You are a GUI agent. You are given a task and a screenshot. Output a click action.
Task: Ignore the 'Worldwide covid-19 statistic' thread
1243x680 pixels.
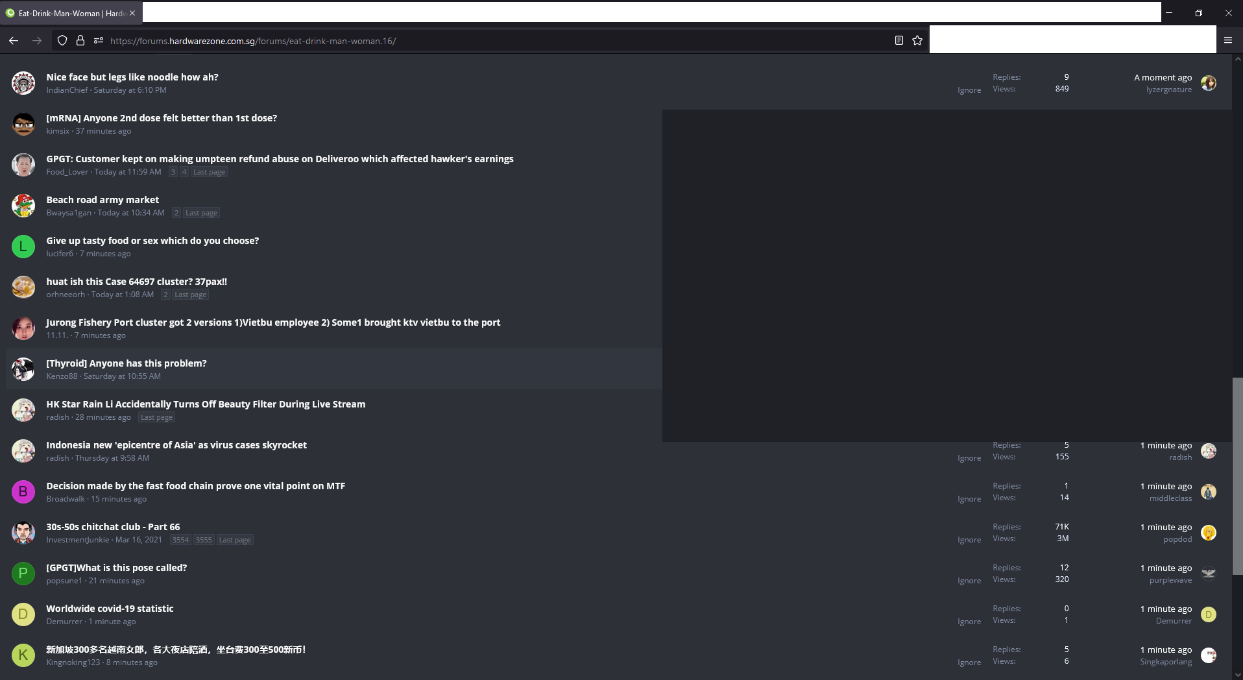coord(969,622)
